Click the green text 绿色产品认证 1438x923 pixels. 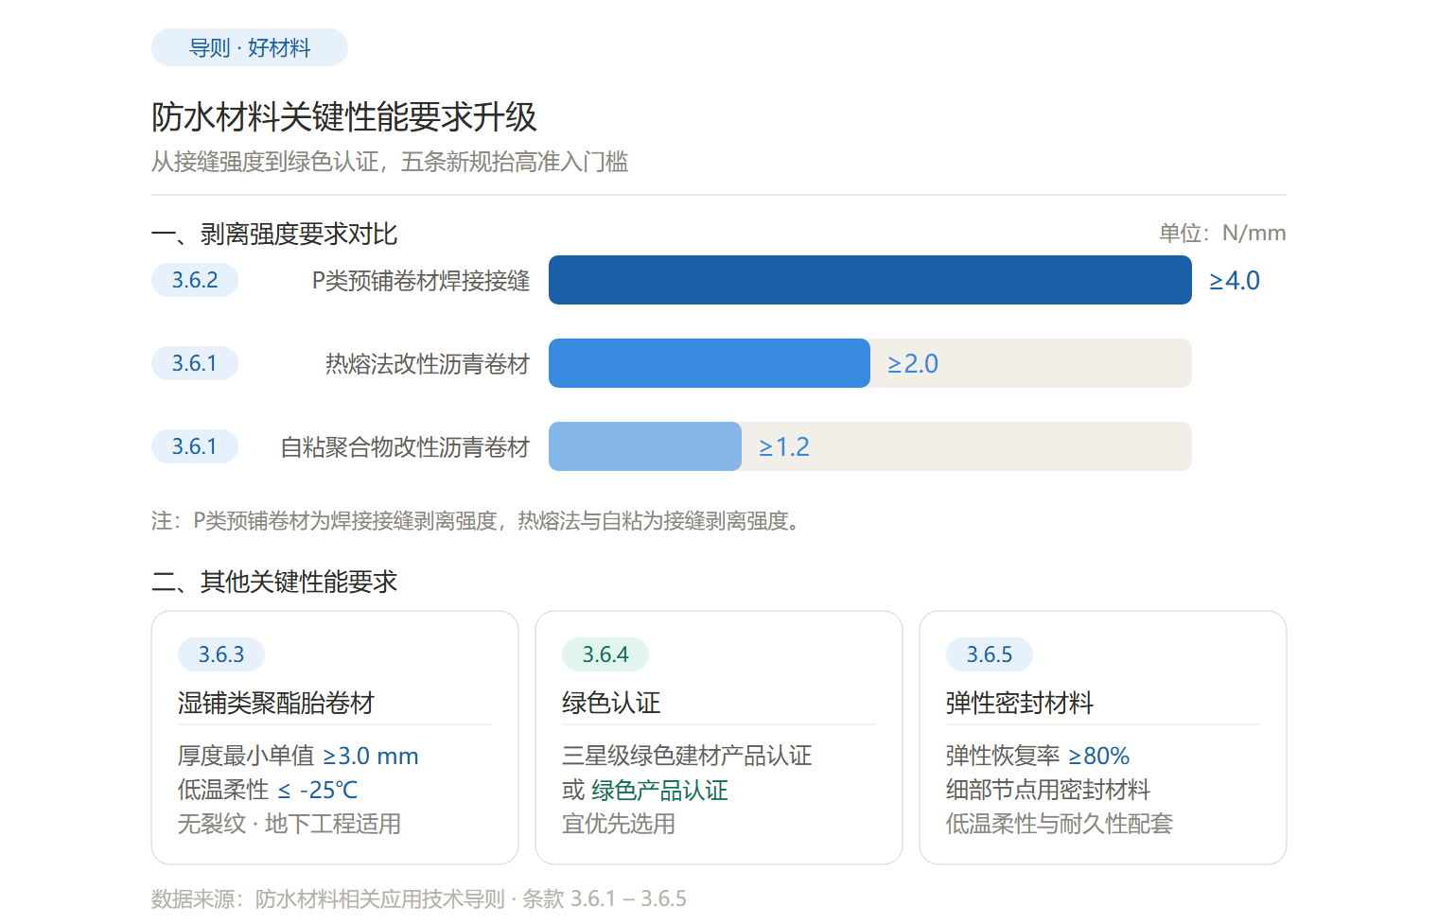[660, 790]
